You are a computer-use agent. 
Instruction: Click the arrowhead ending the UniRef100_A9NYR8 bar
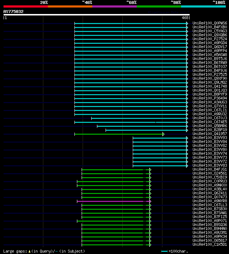[x=150, y=201]
